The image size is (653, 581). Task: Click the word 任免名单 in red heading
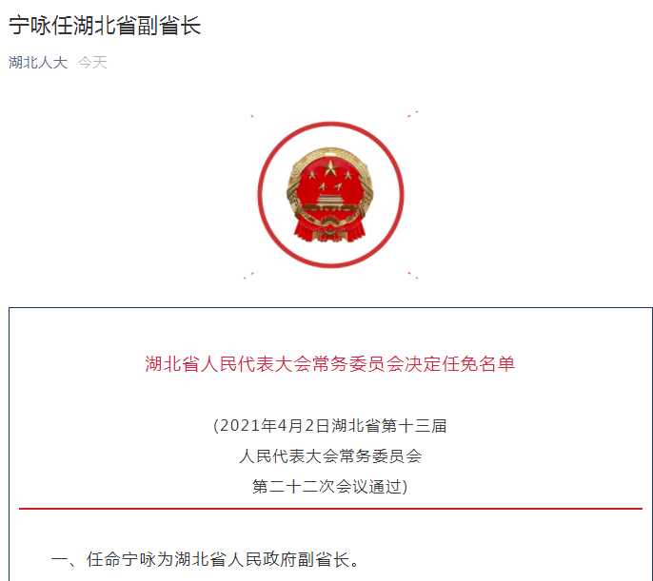pos(479,364)
